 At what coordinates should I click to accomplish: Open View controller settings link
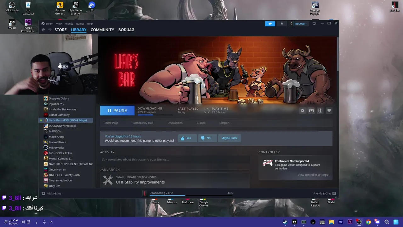pyautogui.click(x=313, y=175)
